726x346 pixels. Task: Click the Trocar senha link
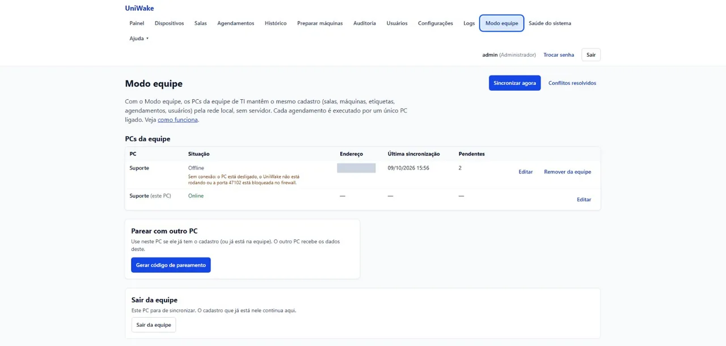coord(559,55)
